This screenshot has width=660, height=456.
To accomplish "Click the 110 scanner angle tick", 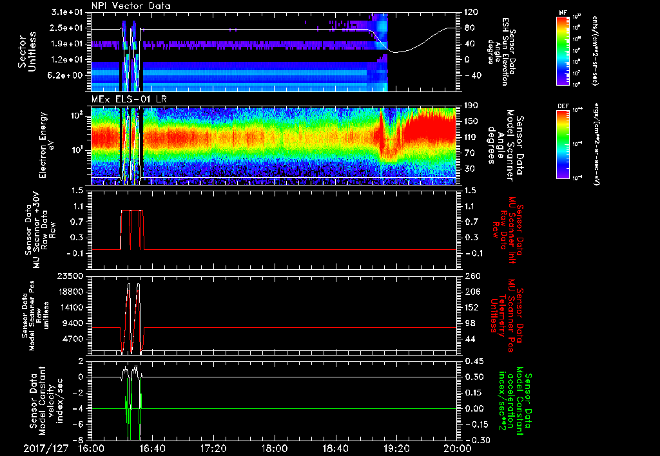I will [471, 137].
